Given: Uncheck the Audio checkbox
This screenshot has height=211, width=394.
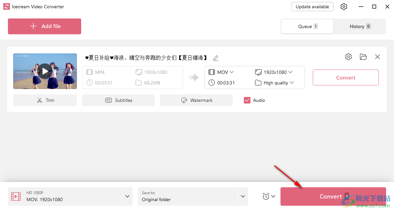Looking at the screenshot, I should [x=247, y=100].
